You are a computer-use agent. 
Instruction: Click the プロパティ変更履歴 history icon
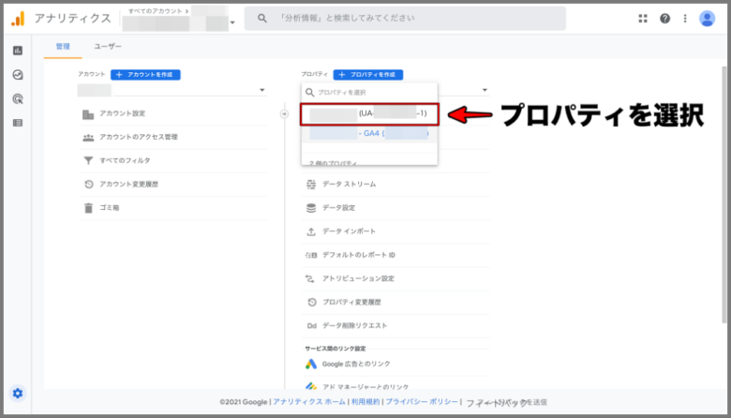click(312, 302)
